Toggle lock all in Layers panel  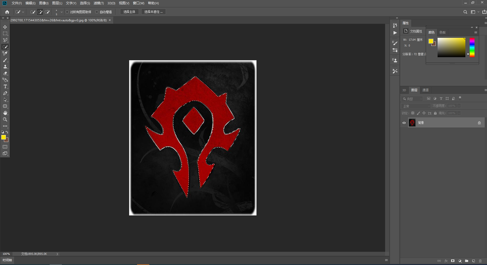pos(435,113)
